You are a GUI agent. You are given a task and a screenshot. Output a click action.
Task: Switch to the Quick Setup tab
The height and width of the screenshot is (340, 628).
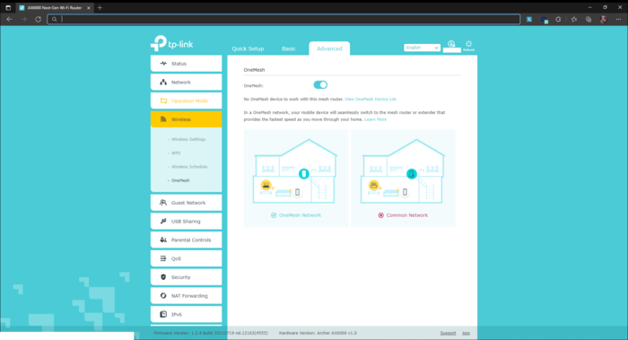click(248, 48)
